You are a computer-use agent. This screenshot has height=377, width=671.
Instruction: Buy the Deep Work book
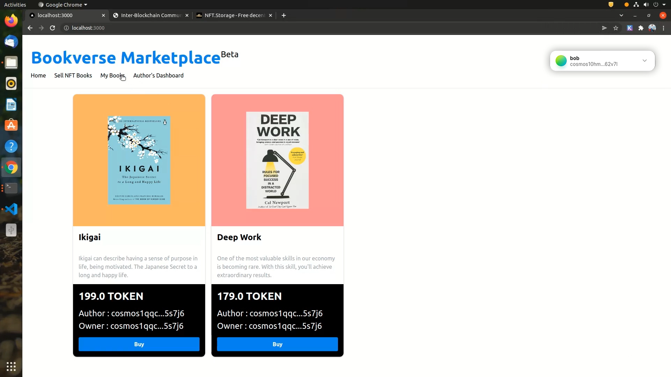tap(277, 344)
